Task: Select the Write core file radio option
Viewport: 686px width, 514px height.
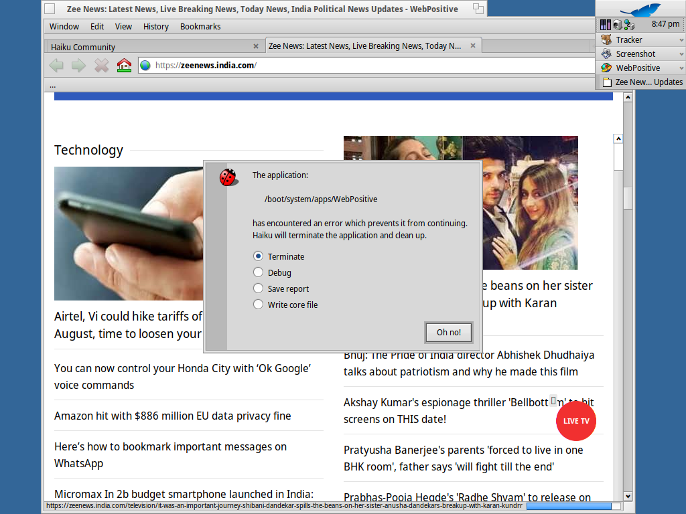Action: 258,305
